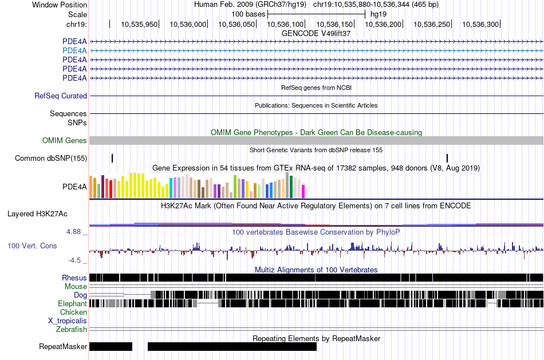
Task: Open the GENCODE V49lift37 track title
Action: tap(316, 33)
